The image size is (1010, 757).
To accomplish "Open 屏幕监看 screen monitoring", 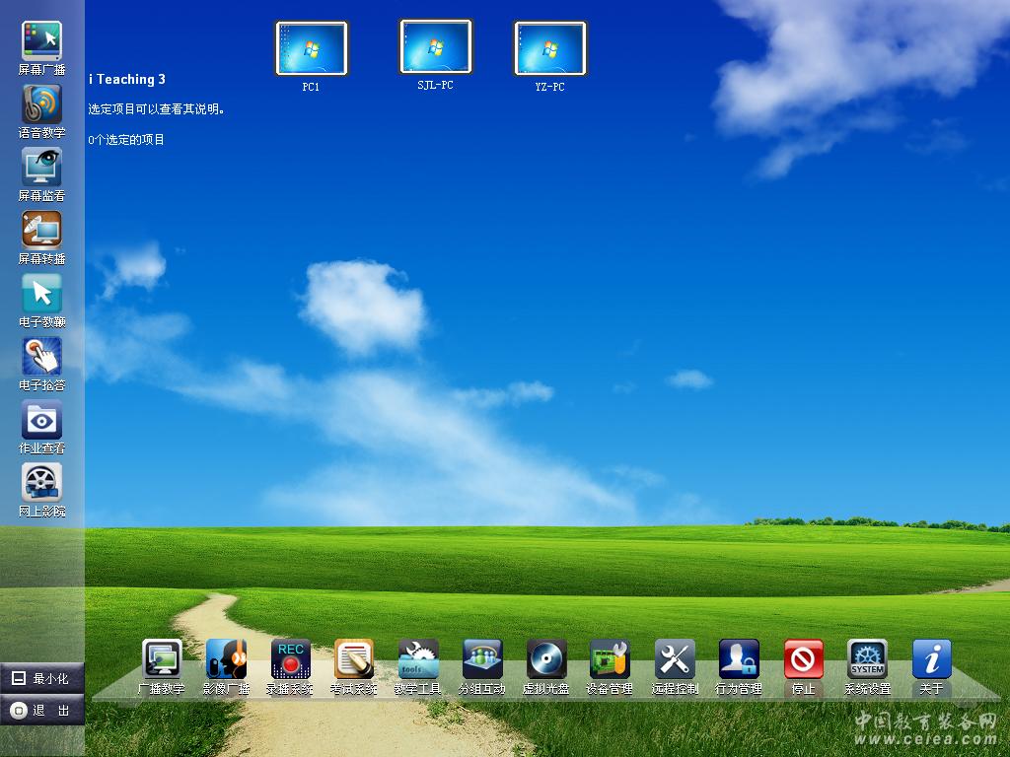I will coord(41,168).
